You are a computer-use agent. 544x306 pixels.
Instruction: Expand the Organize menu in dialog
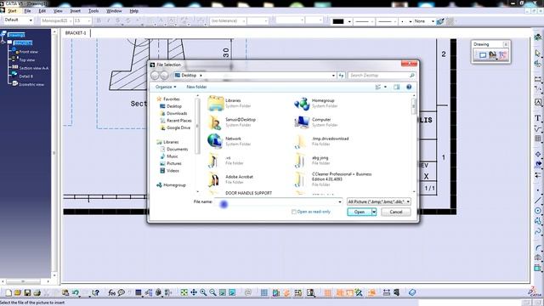click(166, 87)
